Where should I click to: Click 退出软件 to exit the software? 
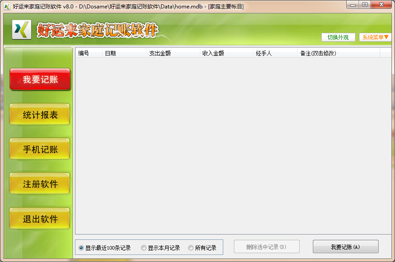[39, 218]
